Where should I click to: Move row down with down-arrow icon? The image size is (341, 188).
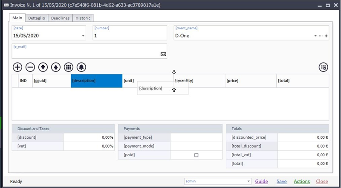point(43,67)
